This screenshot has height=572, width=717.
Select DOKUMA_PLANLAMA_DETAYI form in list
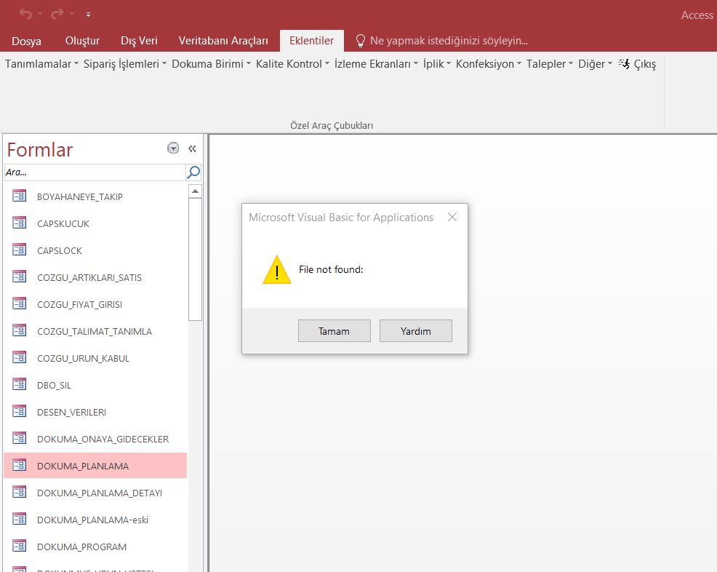[100, 493]
